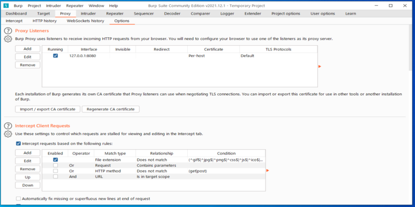Switch to the Intruder tab
This screenshot has height=207, width=415.
pyautogui.click(x=88, y=13)
